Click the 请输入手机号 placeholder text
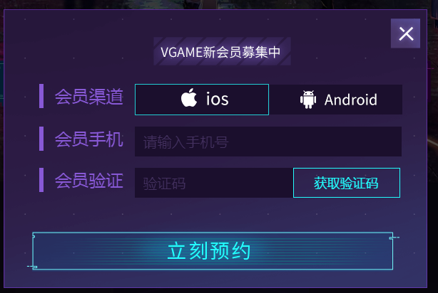438x293 pixels. click(x=185, y=142)
